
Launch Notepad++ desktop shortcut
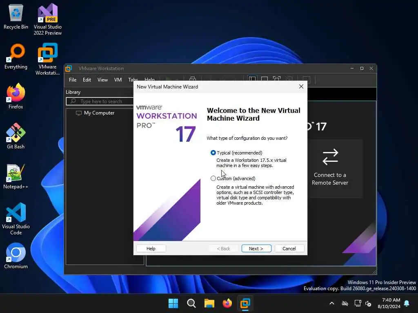click(16, 176)
